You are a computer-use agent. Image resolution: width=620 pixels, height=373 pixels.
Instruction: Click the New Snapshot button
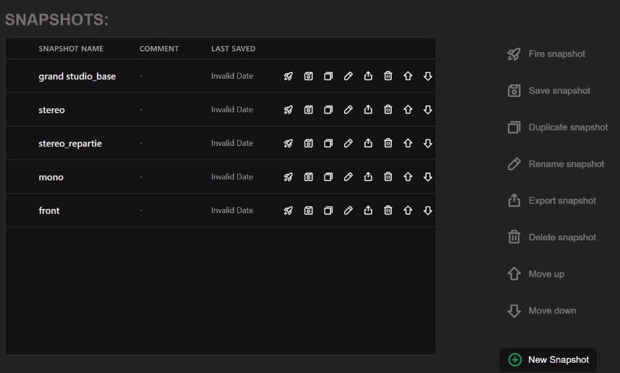click(x=548, y=360)
